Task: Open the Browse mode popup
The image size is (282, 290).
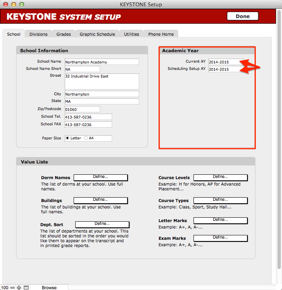Action: pyautogui.click(x=49, y=287)
